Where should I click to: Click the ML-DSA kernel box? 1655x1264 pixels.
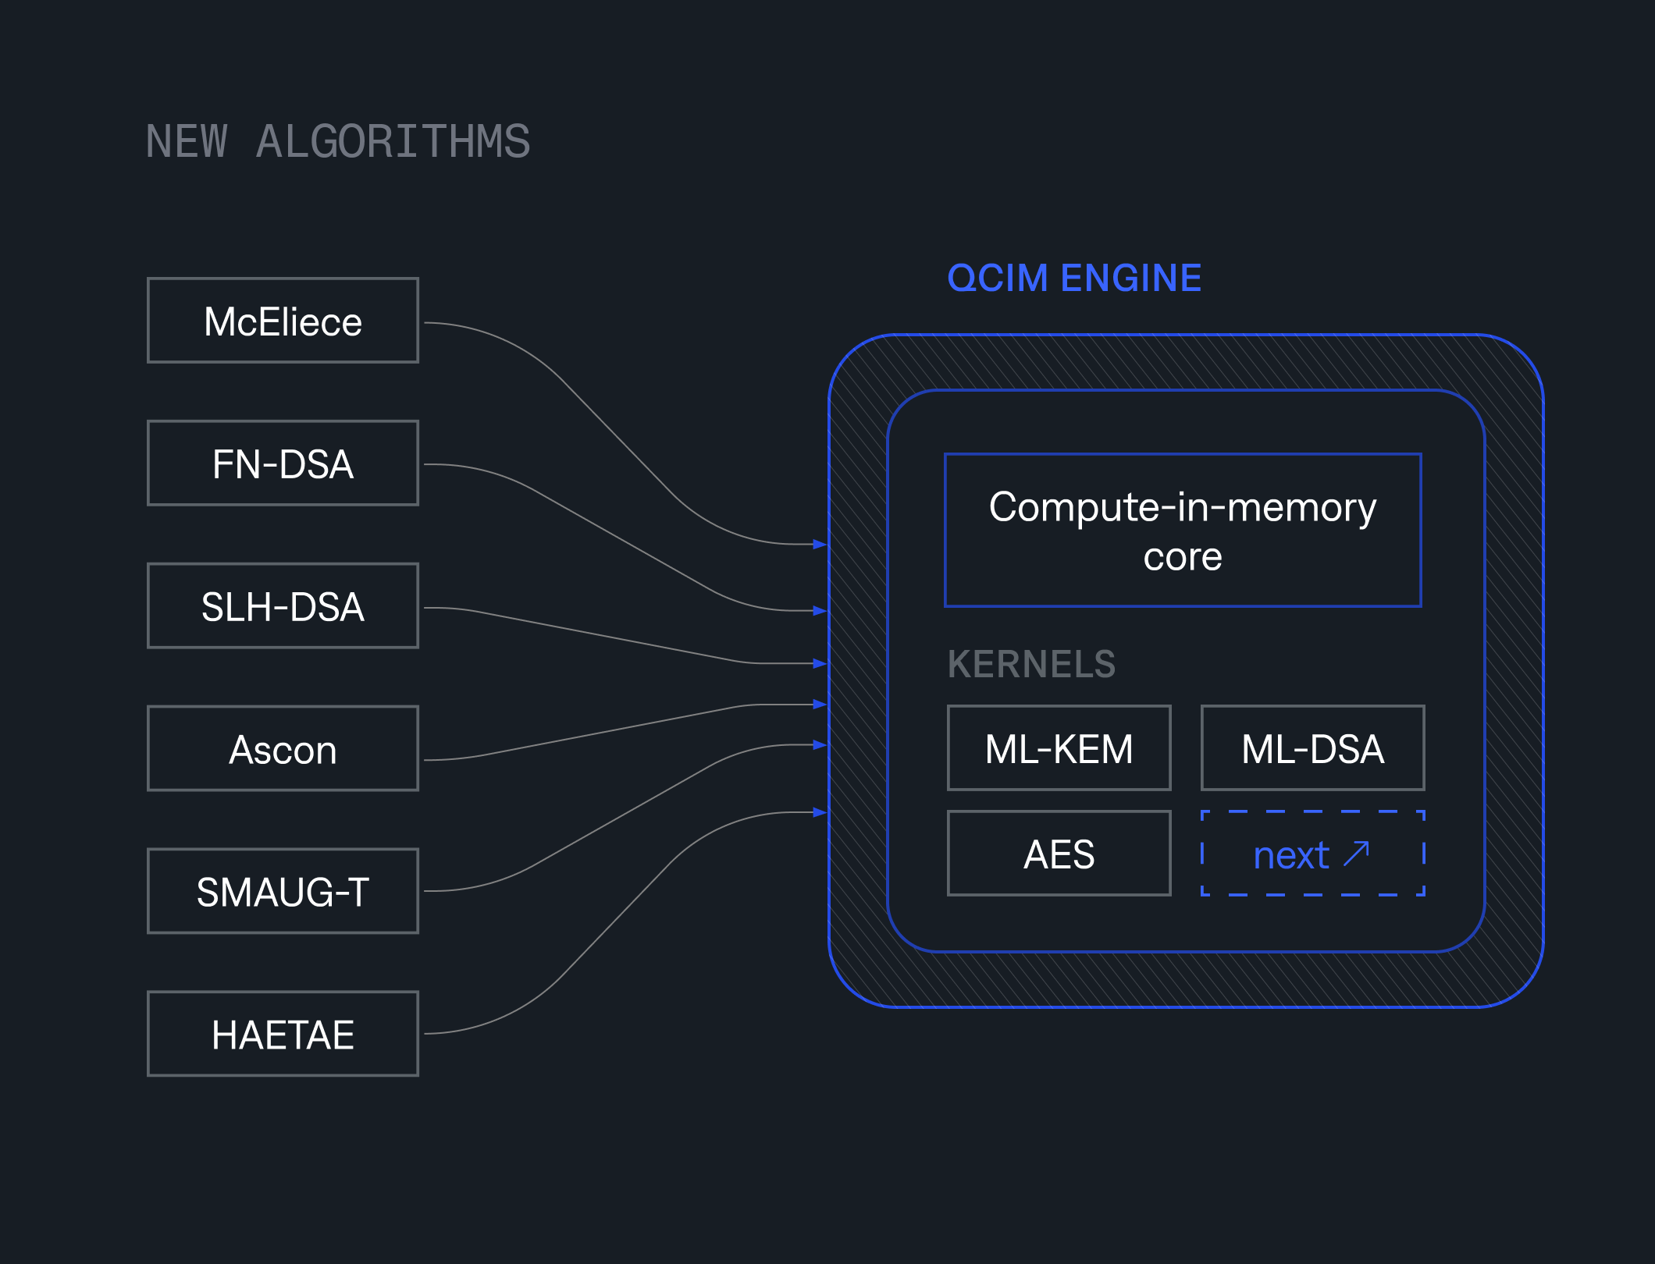tap(1313, 748)
